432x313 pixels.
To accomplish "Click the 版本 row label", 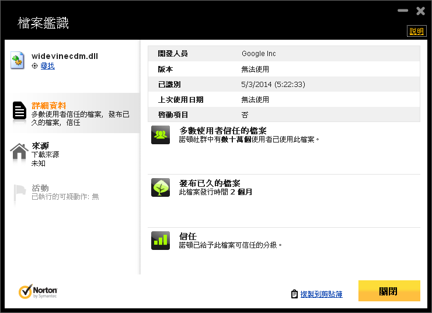I will pyautogui.click(x=165, y=69).
